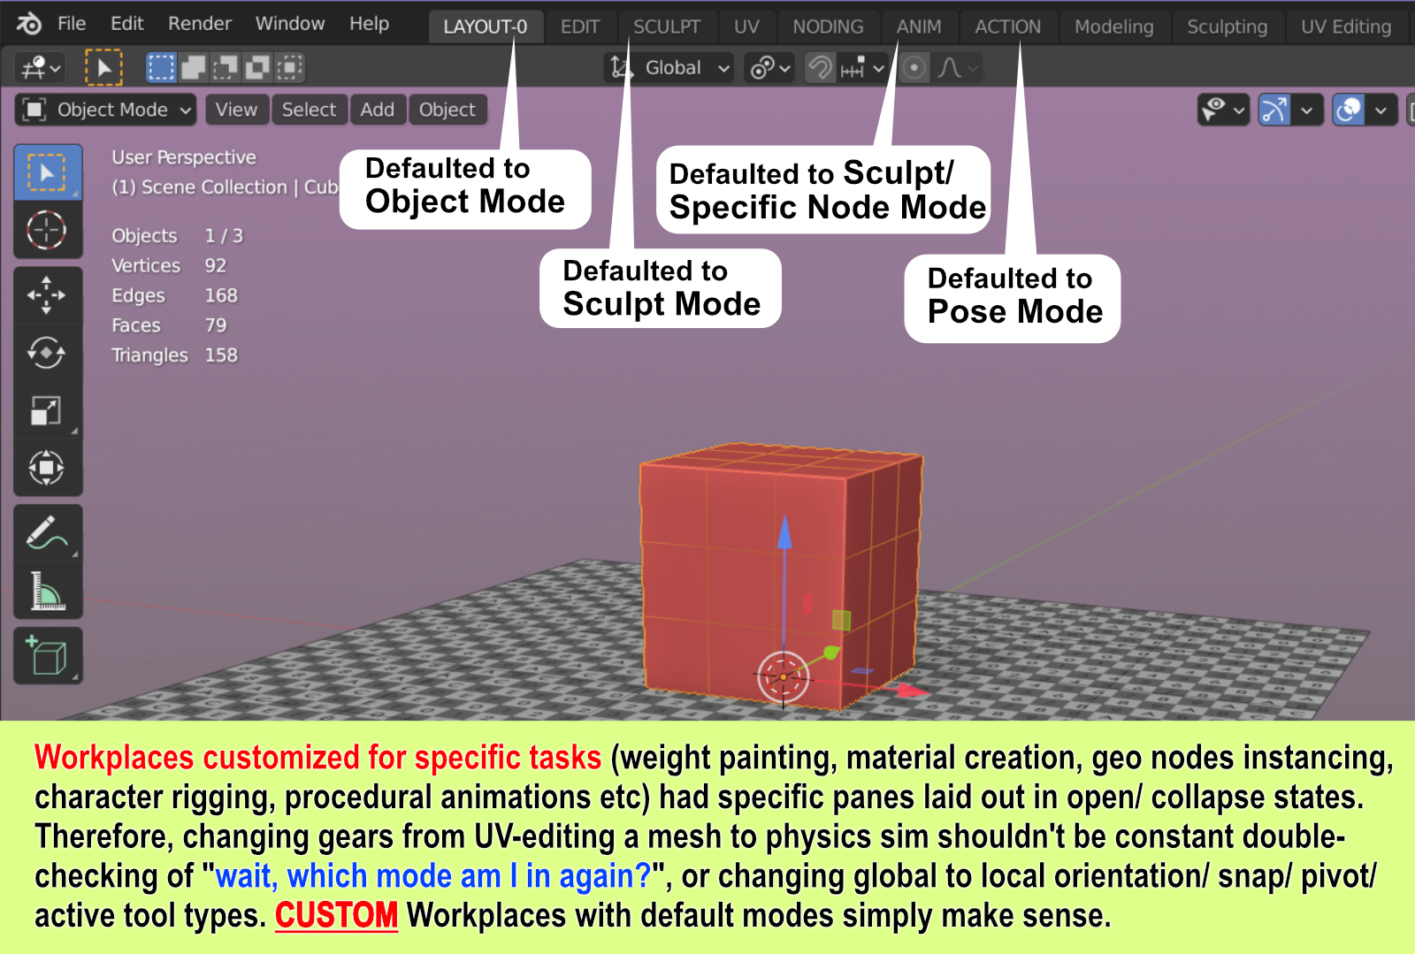Switch to the ANIM workspace tab
This screenshot has width=1415, height=954.
[x=919, y=27]
